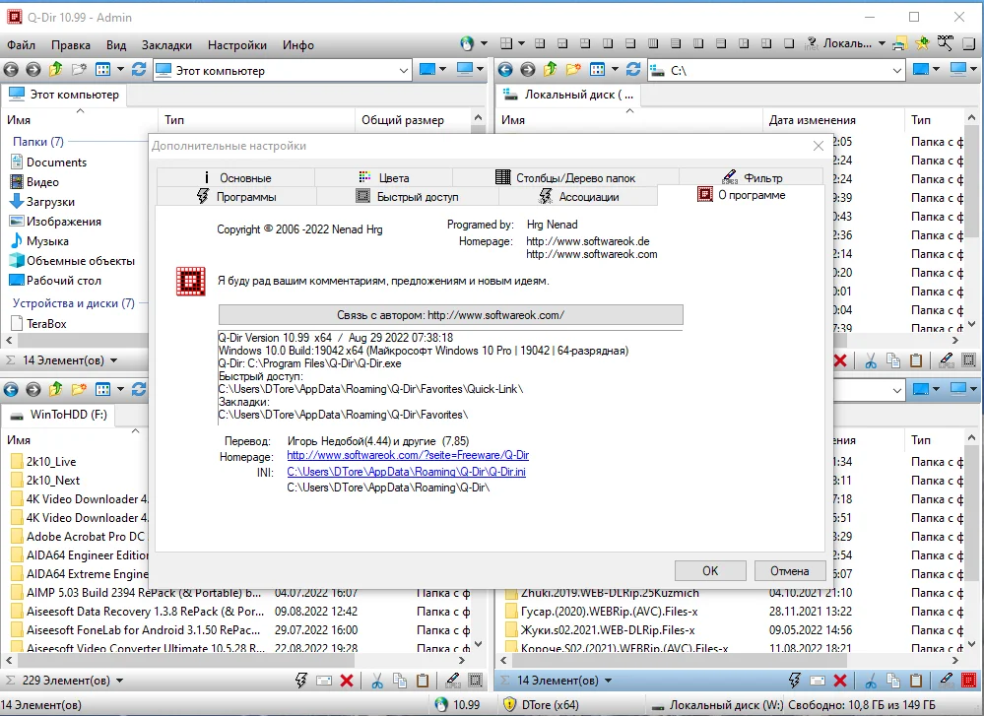Image resolution: width=984 pixels, height=716 pixels.
Task: Click lightning run icon in bottom-right status bar
Action: tap(795, 681)
